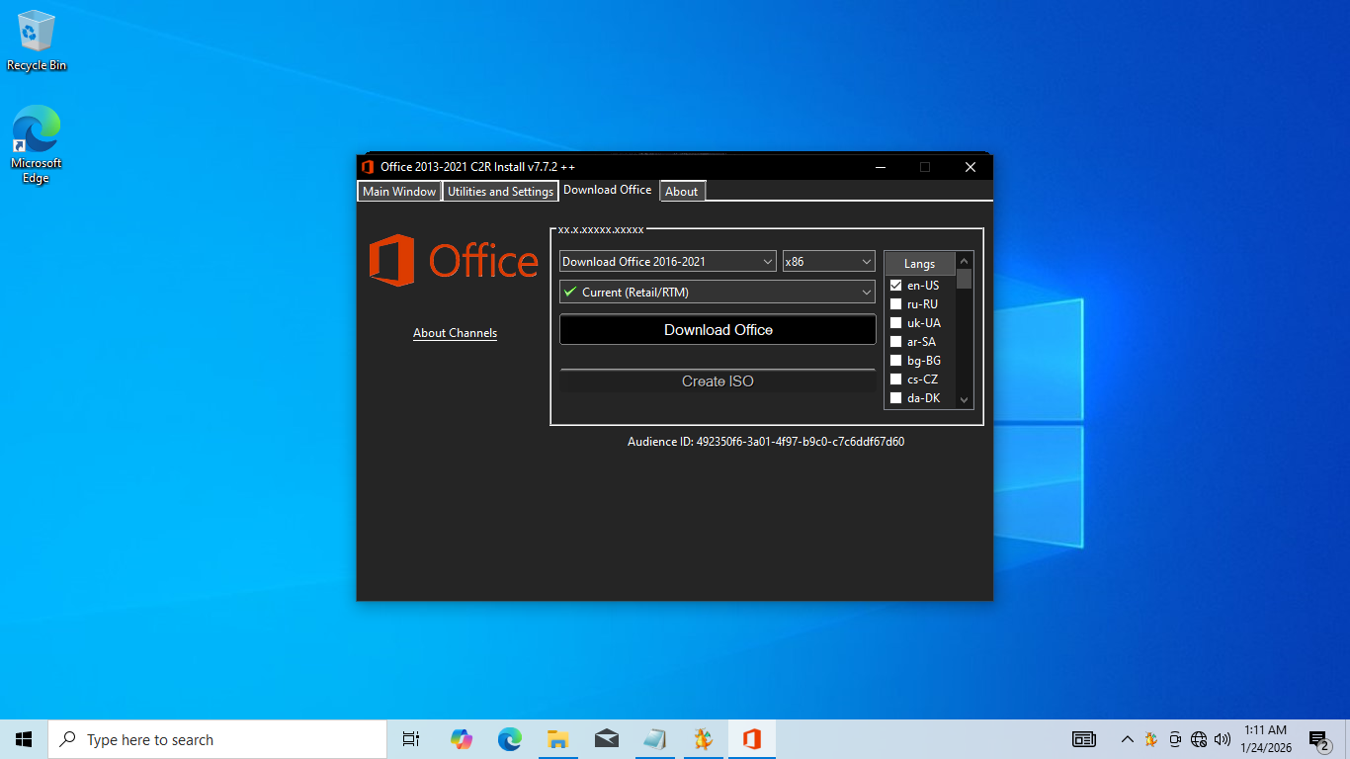Open the Utilities and Settings tab
Viewport: 1350px width, 759px height.
coord(500,192)
